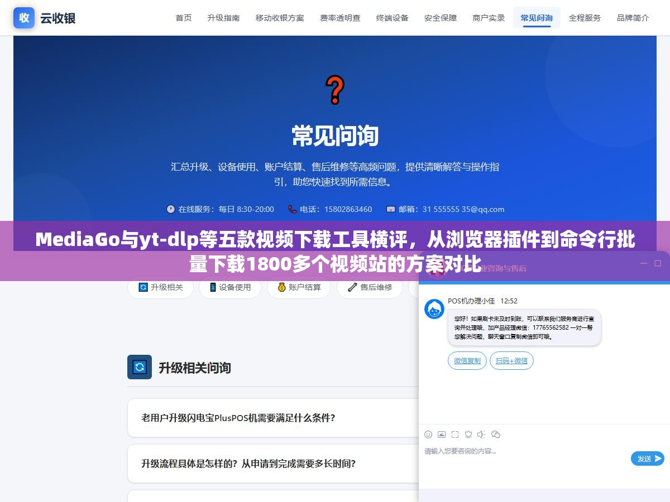The height and width of the screenshot is (502, 670).
Task: Click the 云收银 blue logo icon
Action: coord(24,18)
